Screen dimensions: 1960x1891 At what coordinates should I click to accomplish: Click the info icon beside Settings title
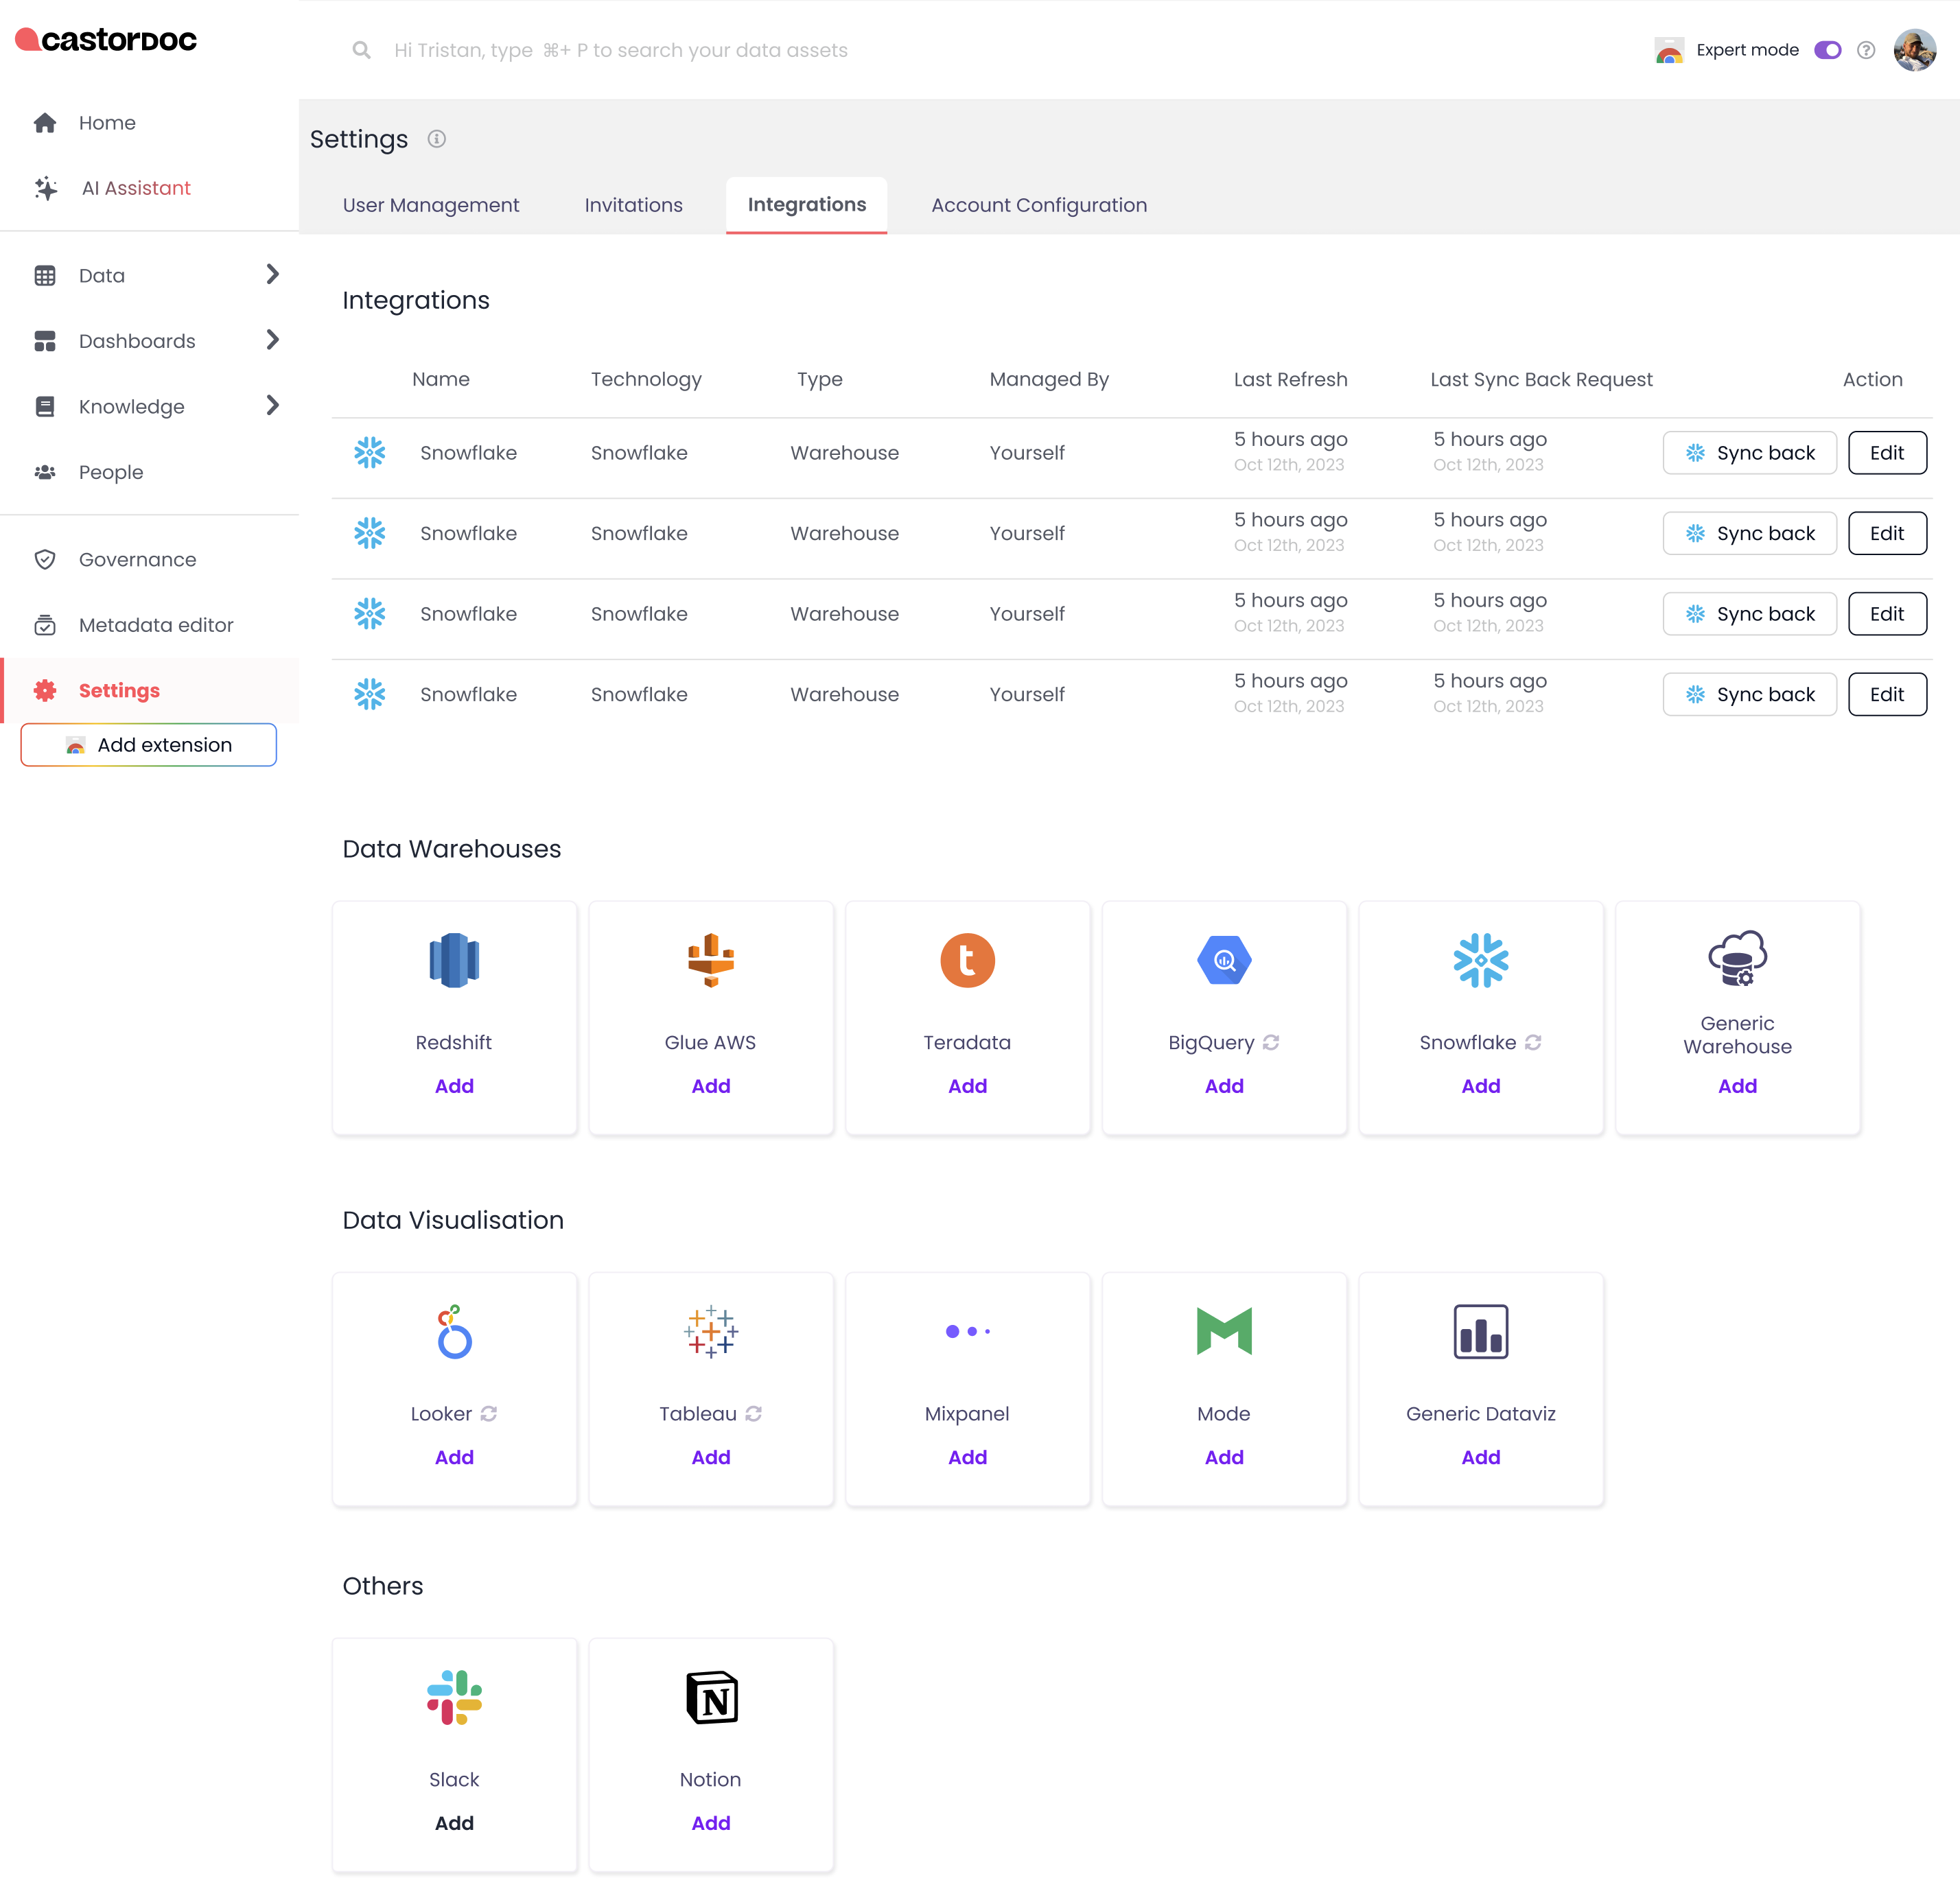[x=437, y=139]
